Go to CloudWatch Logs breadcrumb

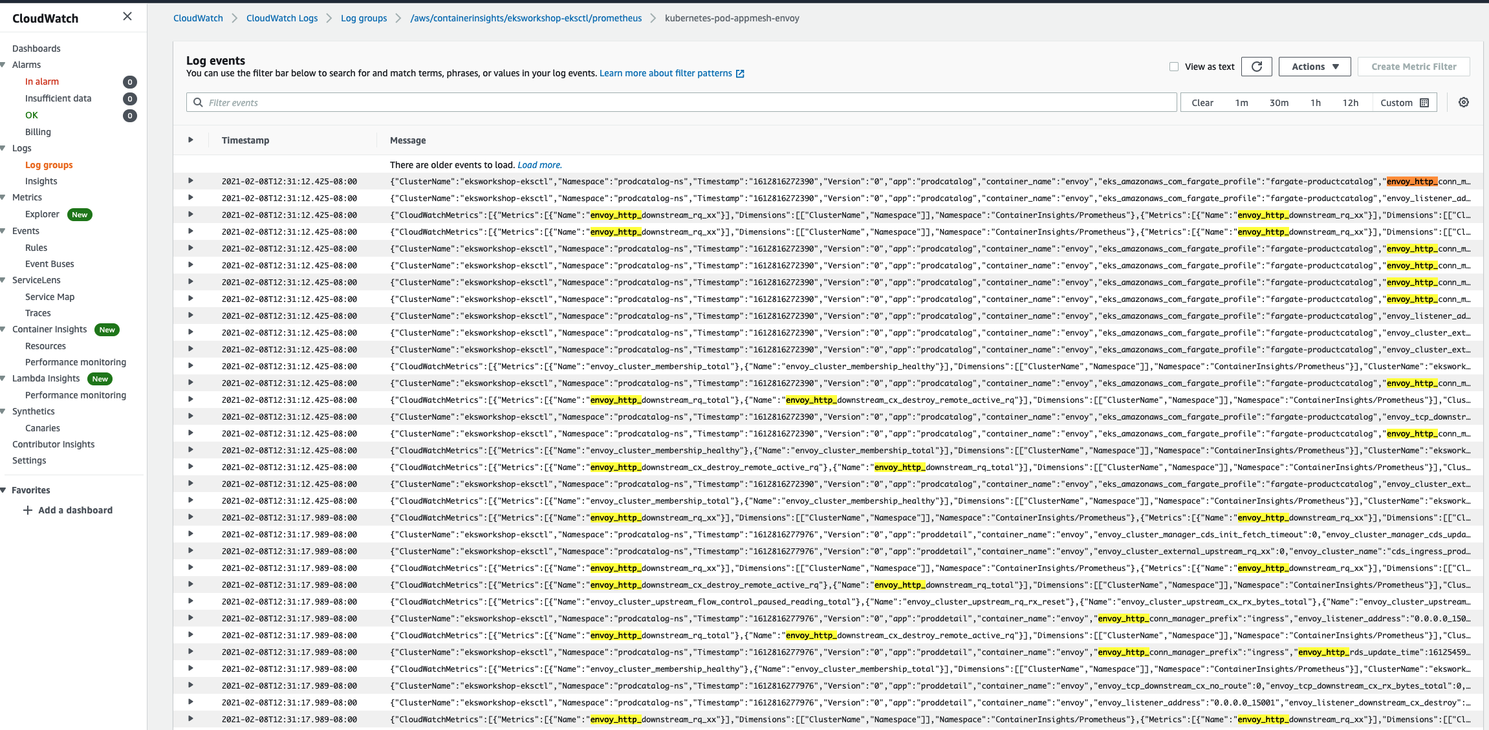pyautogui.click(x=282, y=18)
